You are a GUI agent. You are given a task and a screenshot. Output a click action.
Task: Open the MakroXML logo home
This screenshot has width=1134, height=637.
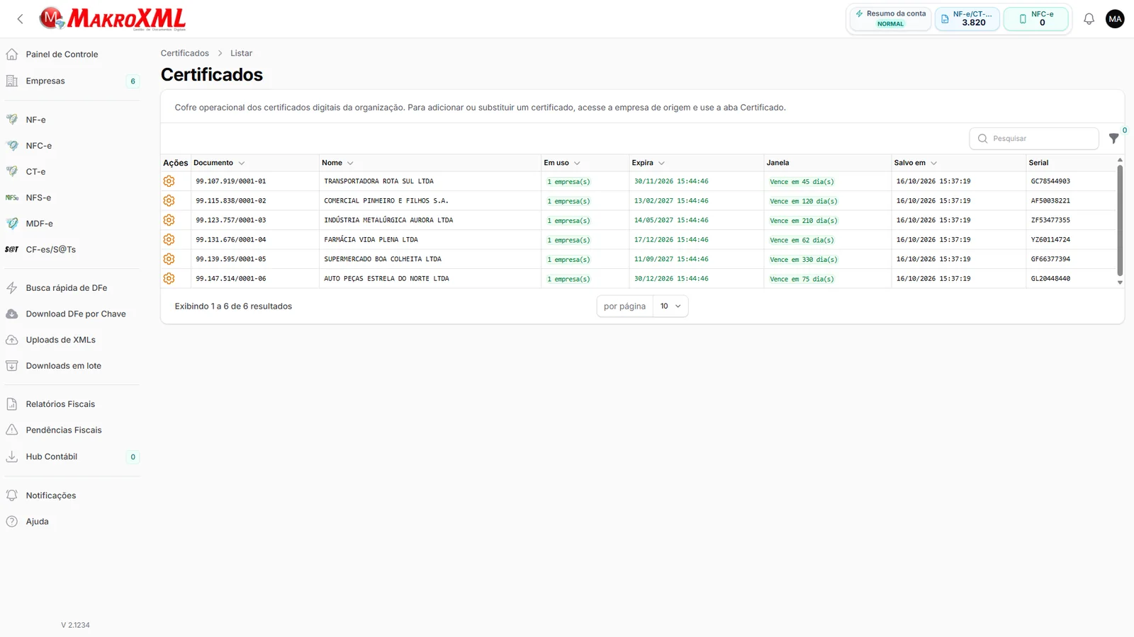pos(113,19)
